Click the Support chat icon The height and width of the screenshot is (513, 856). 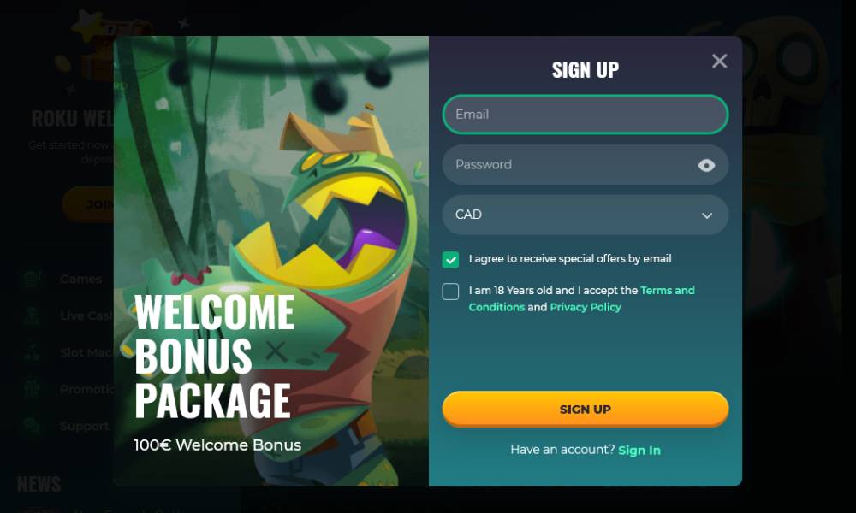(x=33, y=426)
